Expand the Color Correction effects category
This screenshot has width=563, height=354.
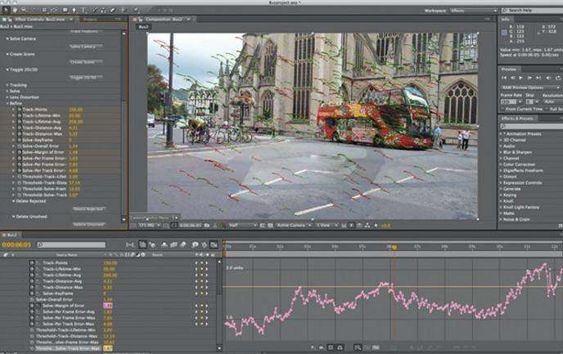point(502,164)
